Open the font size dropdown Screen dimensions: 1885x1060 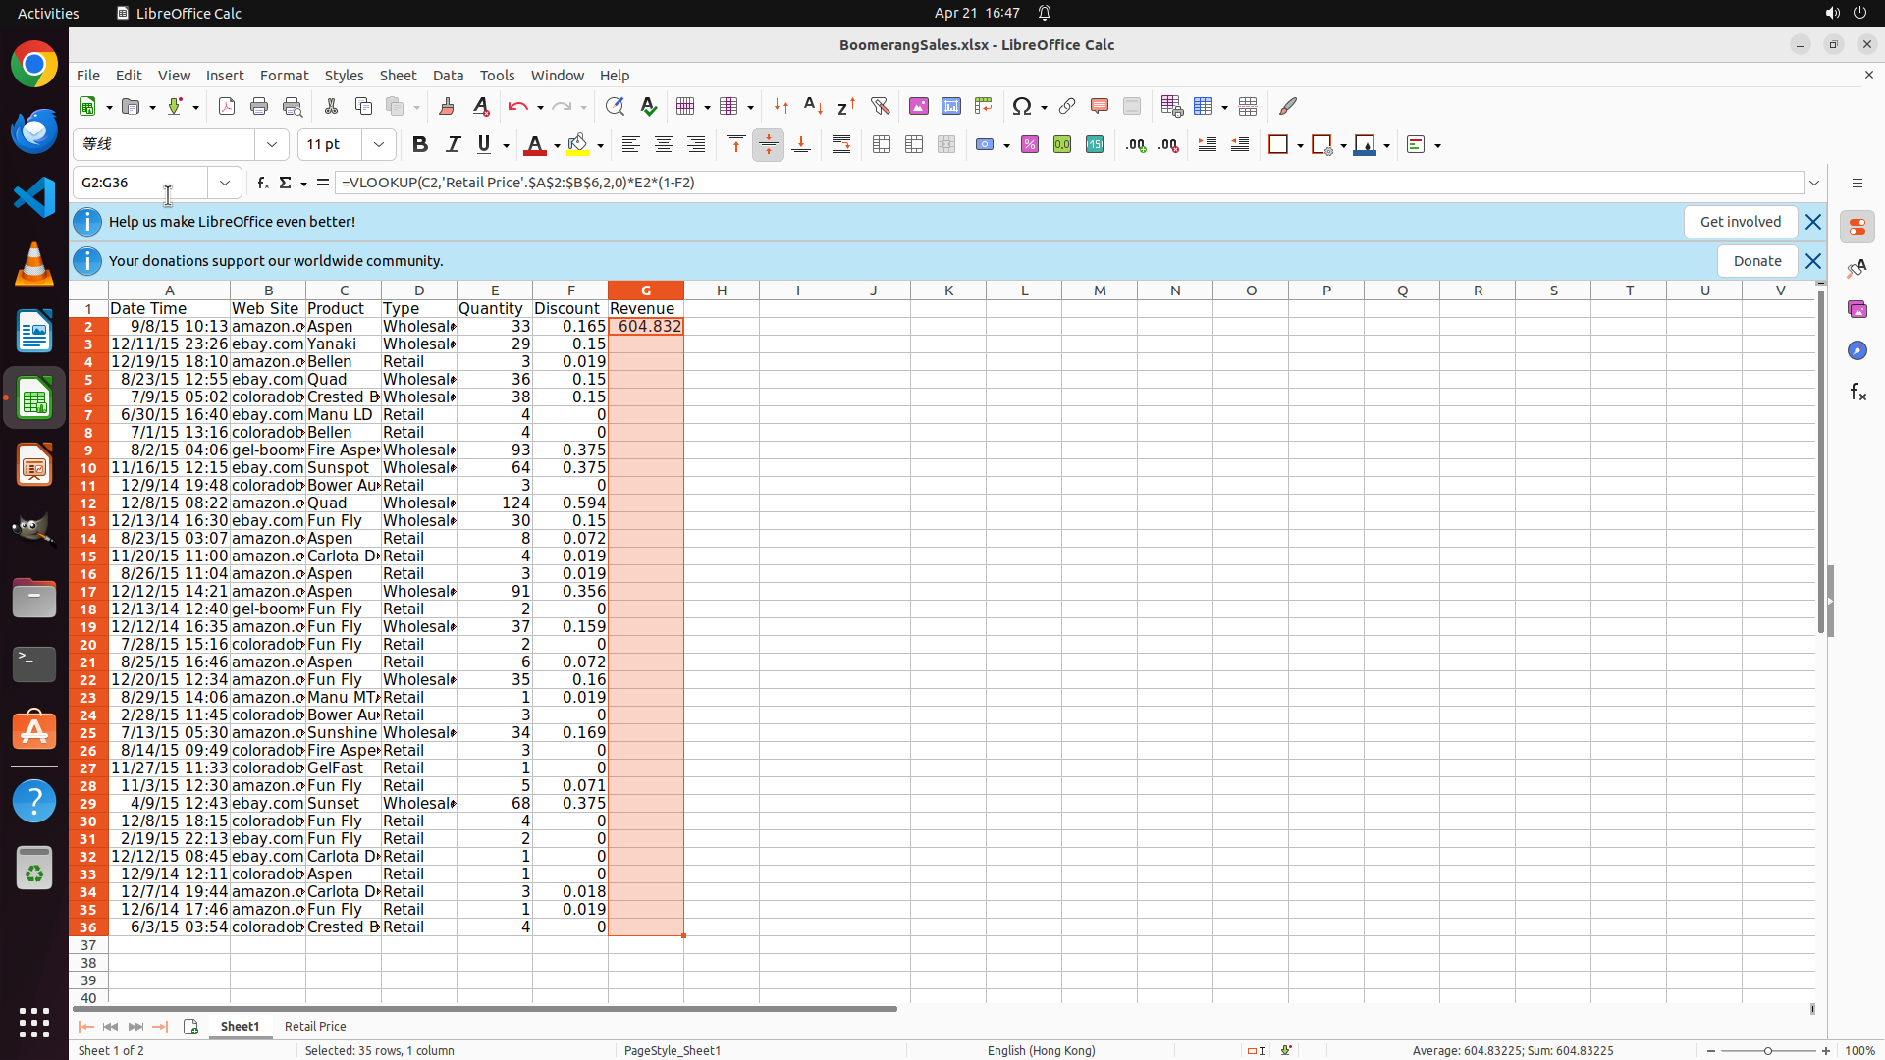[378, 145]
